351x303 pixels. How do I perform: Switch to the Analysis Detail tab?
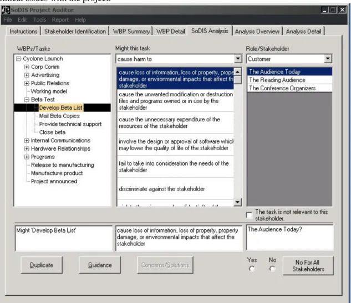pos(303,32)
